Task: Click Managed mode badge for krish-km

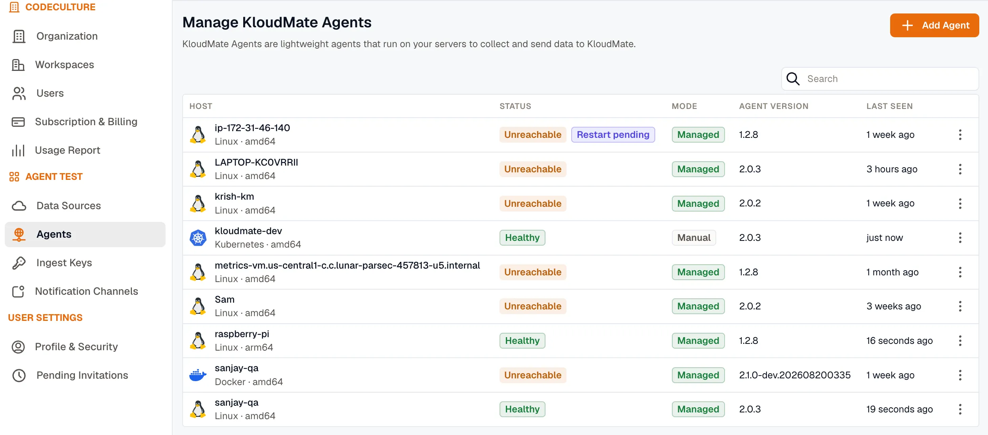Action: click(698, 204)
